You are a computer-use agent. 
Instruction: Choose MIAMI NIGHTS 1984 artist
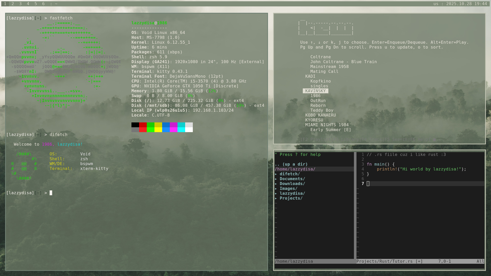pyautogui.click(x=327, y=125)
